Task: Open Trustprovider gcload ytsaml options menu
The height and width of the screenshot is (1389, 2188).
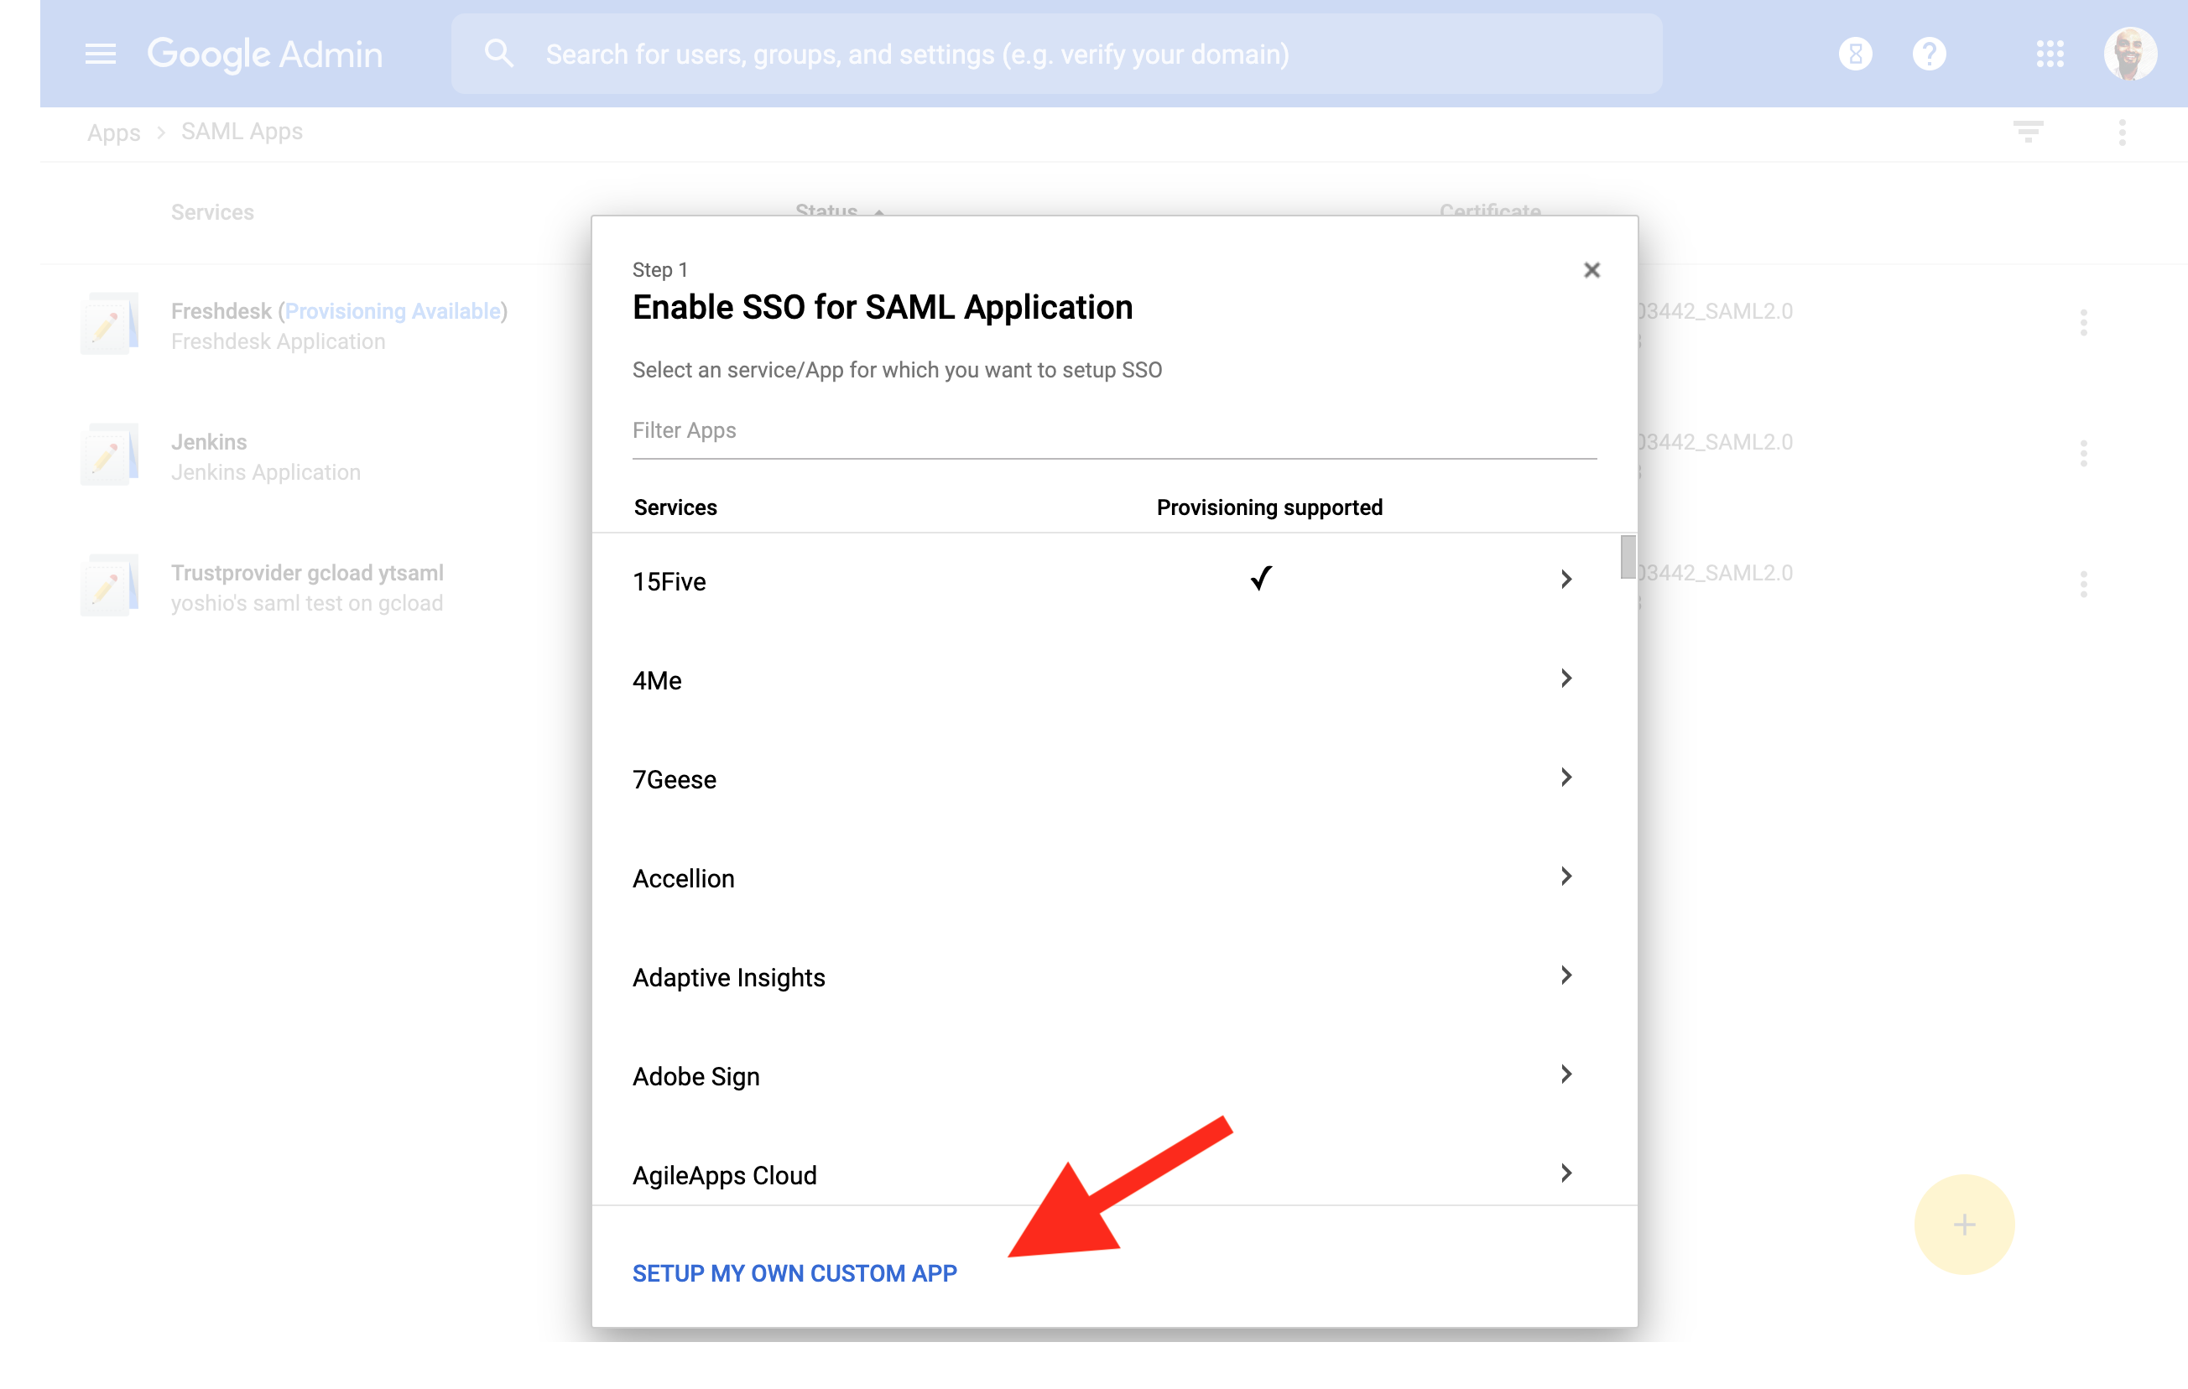Action: pyautogui.click(x=2082, y=584)
